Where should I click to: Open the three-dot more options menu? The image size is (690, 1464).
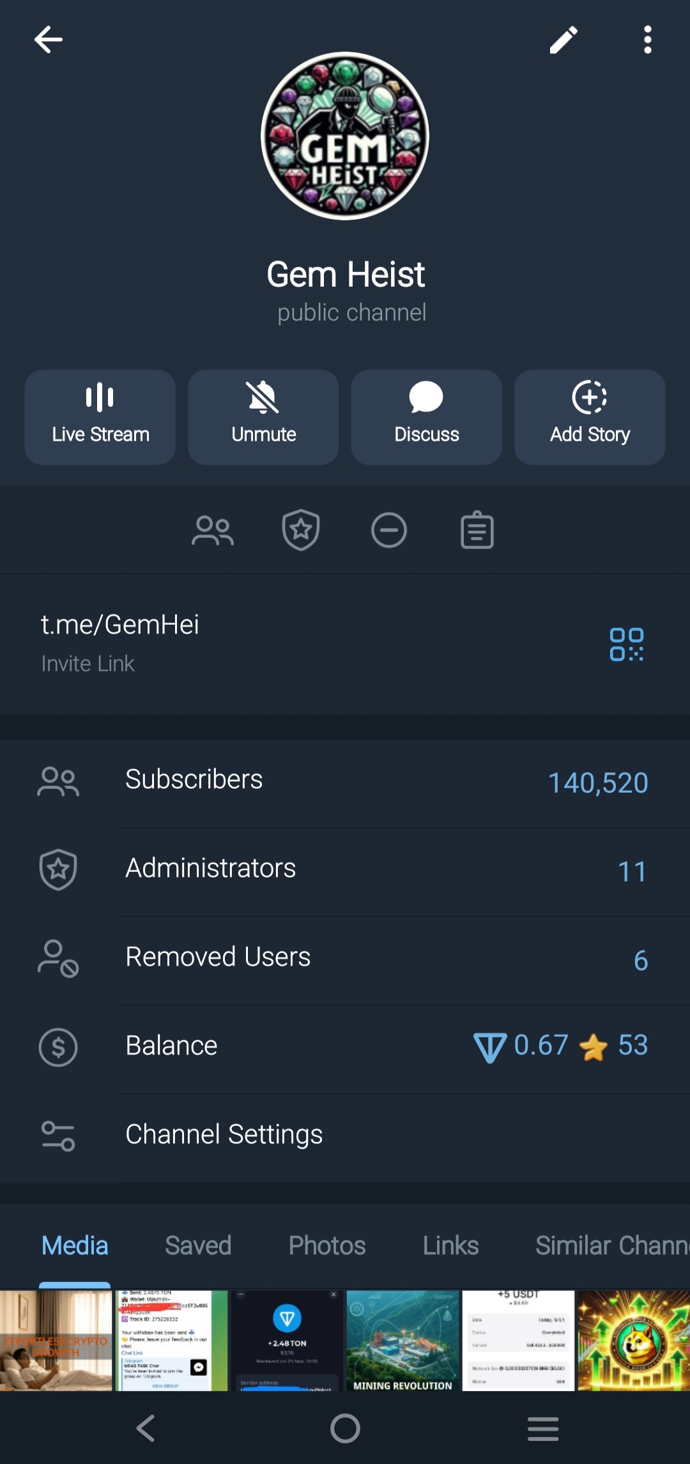[647, 40]
